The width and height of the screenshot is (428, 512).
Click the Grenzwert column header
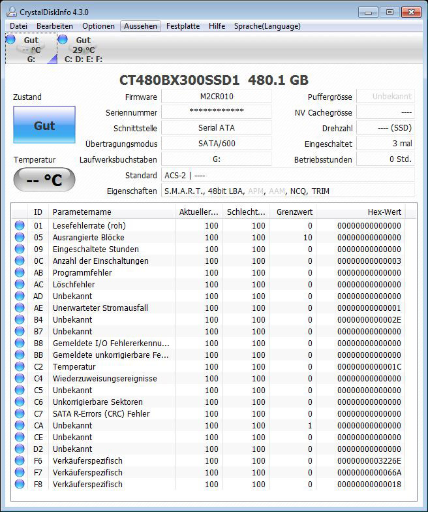click(293, 212)
